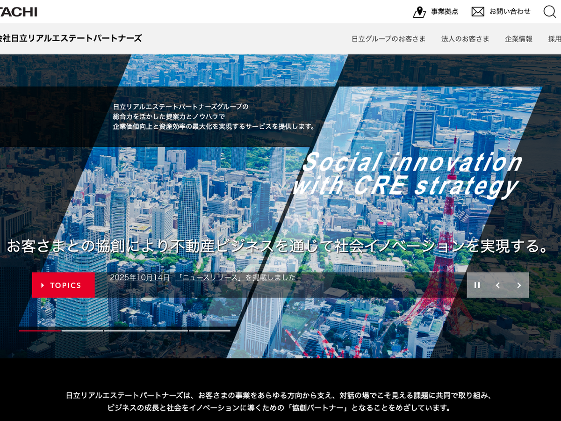Pause the hero slideshow
The width and height of the screenshot is (561, 421).
[477, 285]
